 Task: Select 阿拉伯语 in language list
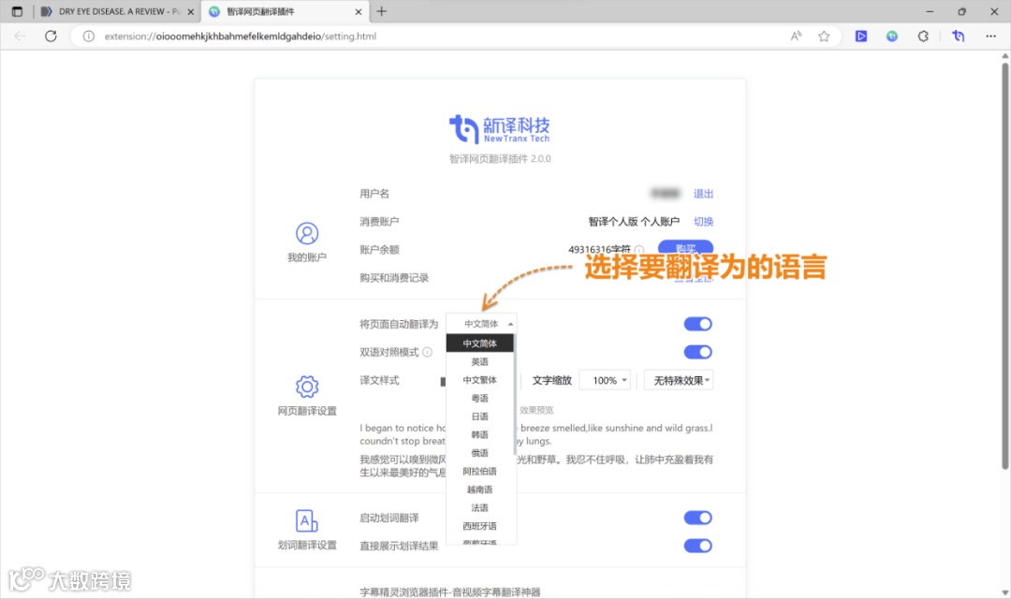[479, 472]
